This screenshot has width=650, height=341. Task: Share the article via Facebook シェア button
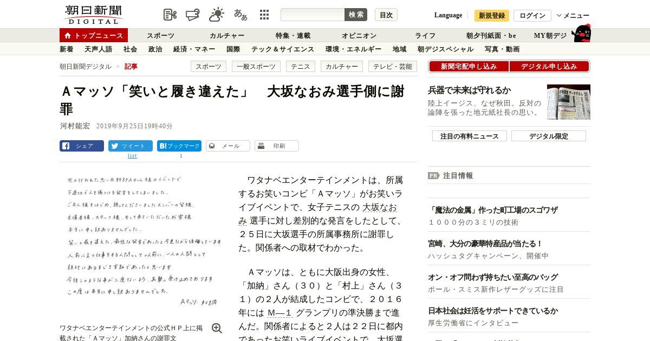click(82, 146)
